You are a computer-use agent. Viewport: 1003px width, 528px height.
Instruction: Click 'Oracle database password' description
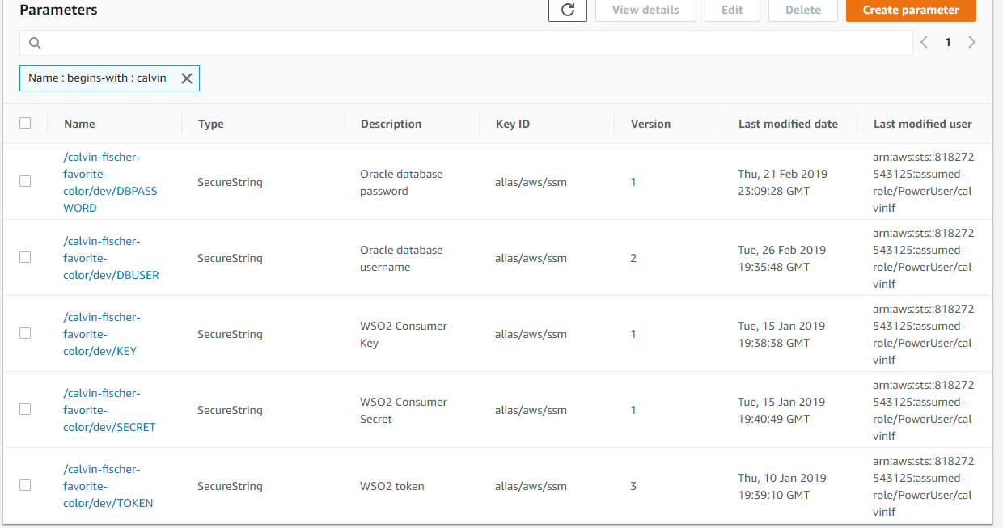pyautogui.click(x=401, y=183)
